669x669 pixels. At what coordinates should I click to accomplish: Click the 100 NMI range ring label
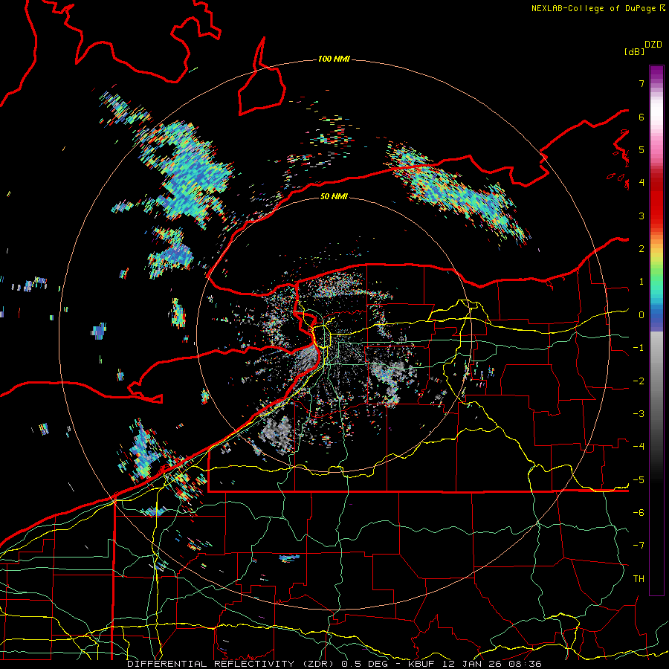click(x=334, y=59)
